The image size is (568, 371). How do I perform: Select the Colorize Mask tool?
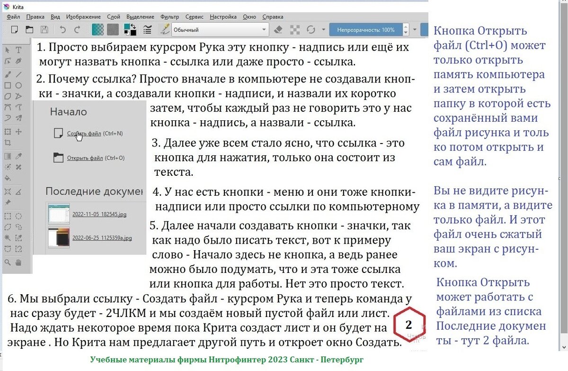pyautogui.click(x=8, y=167)
